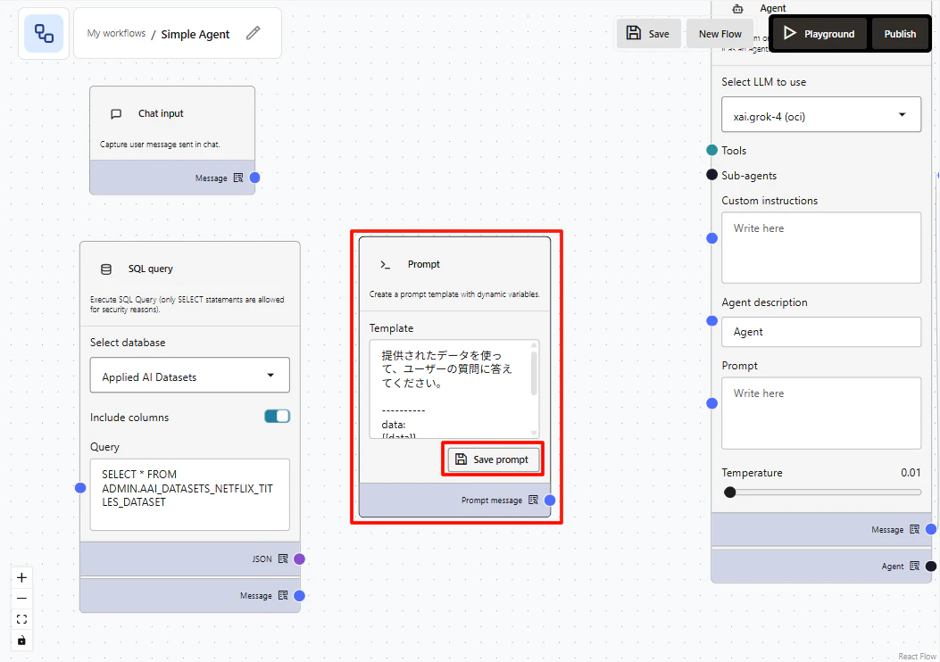Image resolution: width=940 pixels, height=662 pixels.
Task: Click the Agent Message output port
Action: tap(930, 530)
